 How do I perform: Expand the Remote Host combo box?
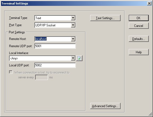pos(73,39)
